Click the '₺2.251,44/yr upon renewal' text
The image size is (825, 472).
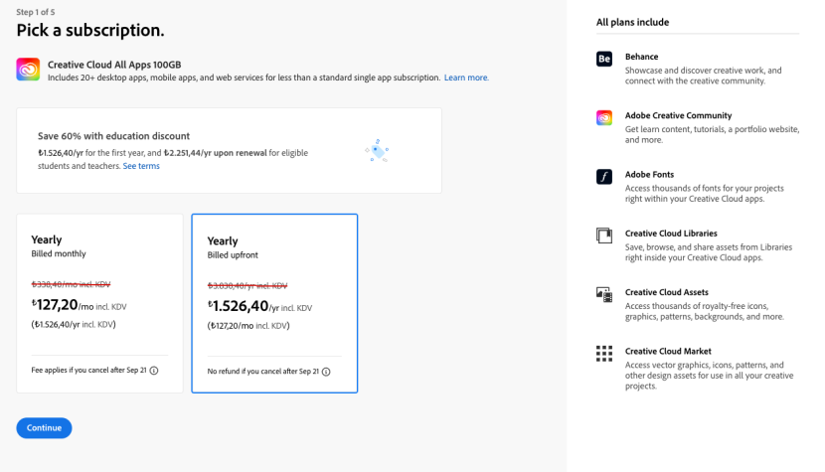pos(215,153)
